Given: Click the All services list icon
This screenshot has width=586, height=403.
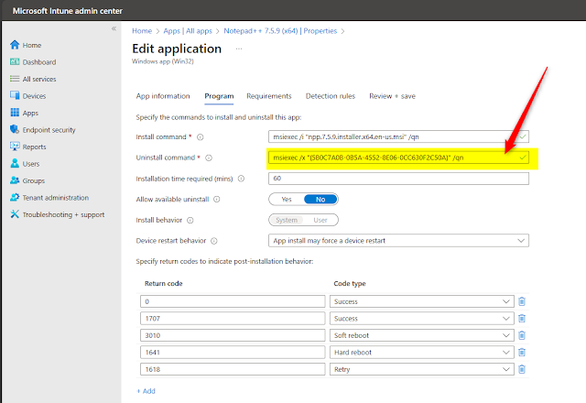Looking at the screenshot, I should pyautogui.click(x=15, y=79).
